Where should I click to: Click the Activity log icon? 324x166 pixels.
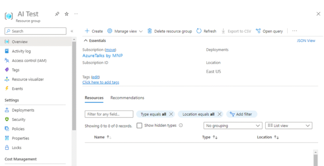(7, 51)
